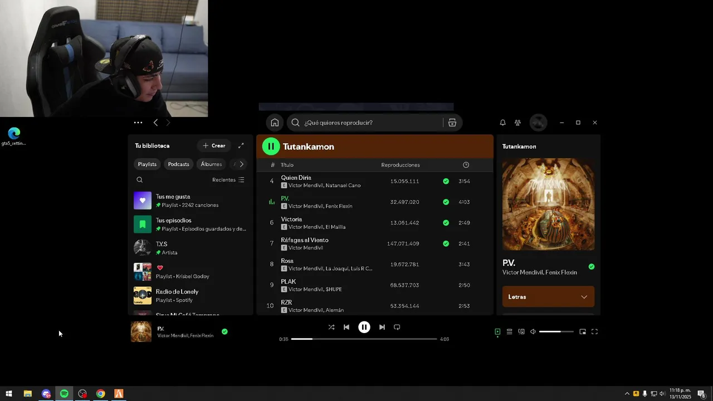Image resolution: width=713 pixels, height=401 pixels.
Task: Pause playback using the bottom player button
Action: click(364, 327)
